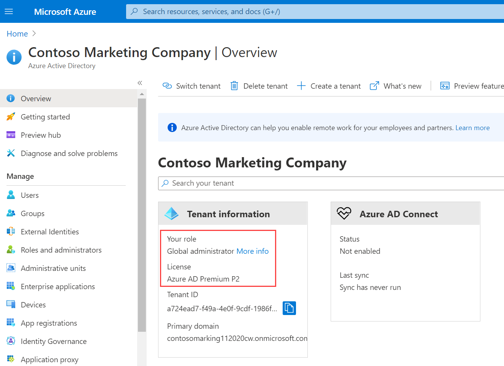Click the 'Sync has never run' text
The width and height of the screenshot is (504, 366).
point(370,287)
